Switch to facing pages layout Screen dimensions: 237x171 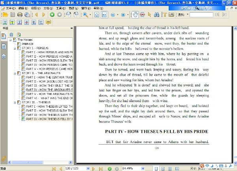(x=177, y=169)
